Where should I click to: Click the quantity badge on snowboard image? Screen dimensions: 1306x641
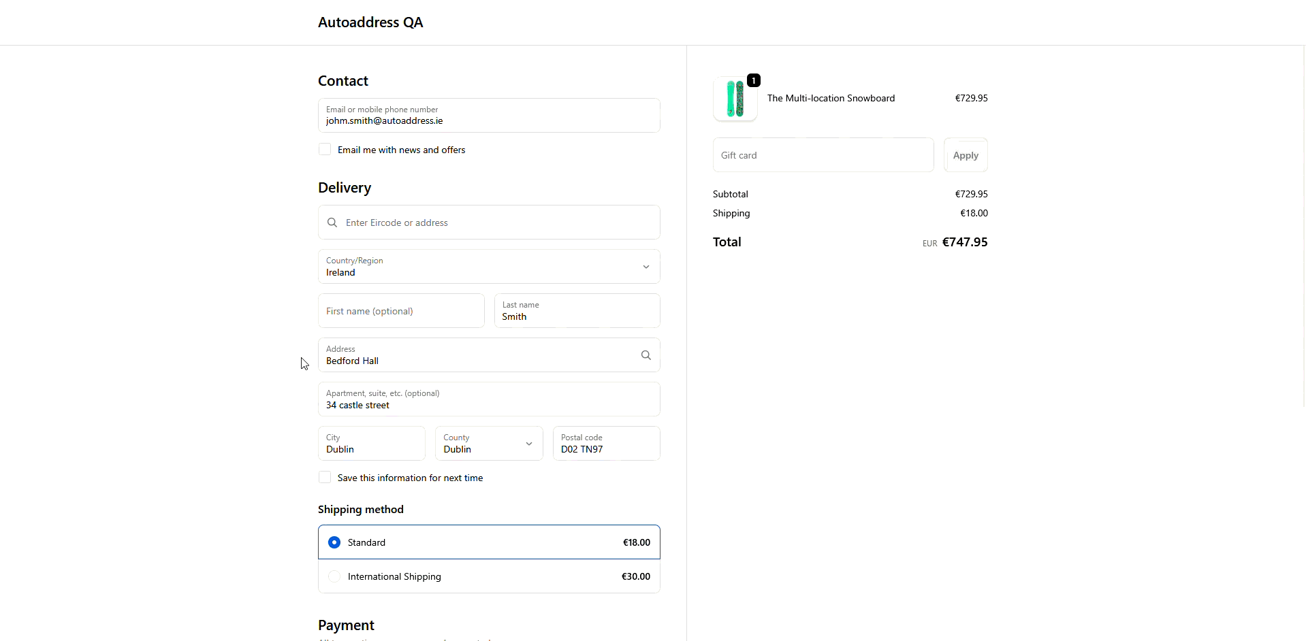pos(753,80)
